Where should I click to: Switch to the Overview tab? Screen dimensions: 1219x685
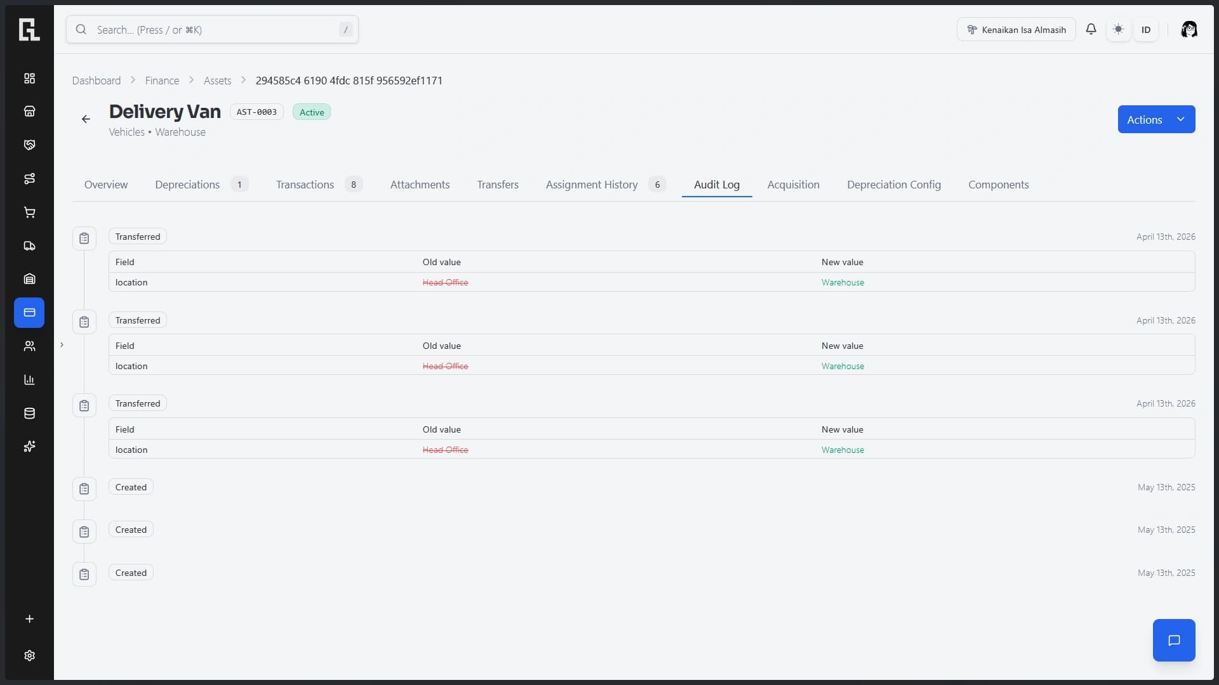[x=106, y=185]
